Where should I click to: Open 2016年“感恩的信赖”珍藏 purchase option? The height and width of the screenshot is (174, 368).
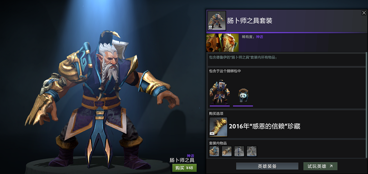pos(265,127)
